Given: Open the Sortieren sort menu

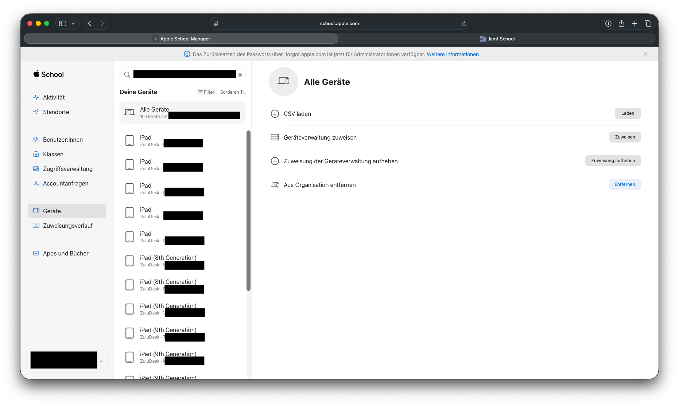Looking at the screenshot, I should [233, 92].
